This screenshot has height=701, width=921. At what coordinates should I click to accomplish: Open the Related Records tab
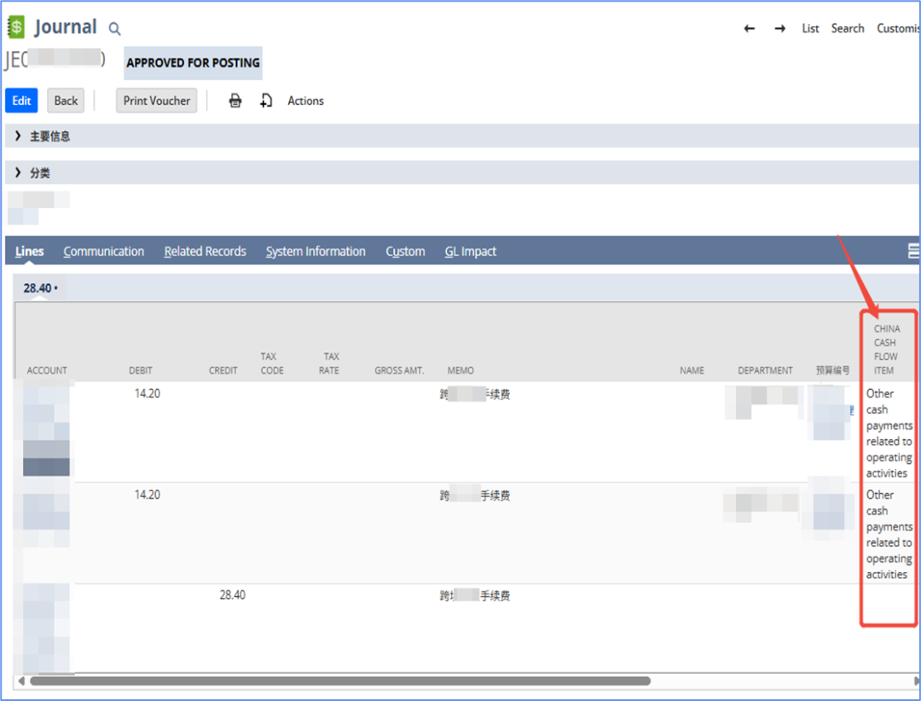click(205, 252)
